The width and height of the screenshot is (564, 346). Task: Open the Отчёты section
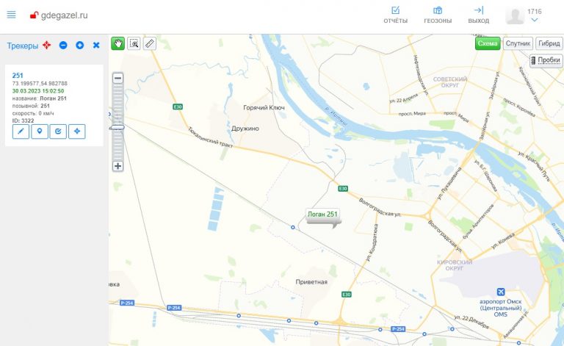point(395,15)
